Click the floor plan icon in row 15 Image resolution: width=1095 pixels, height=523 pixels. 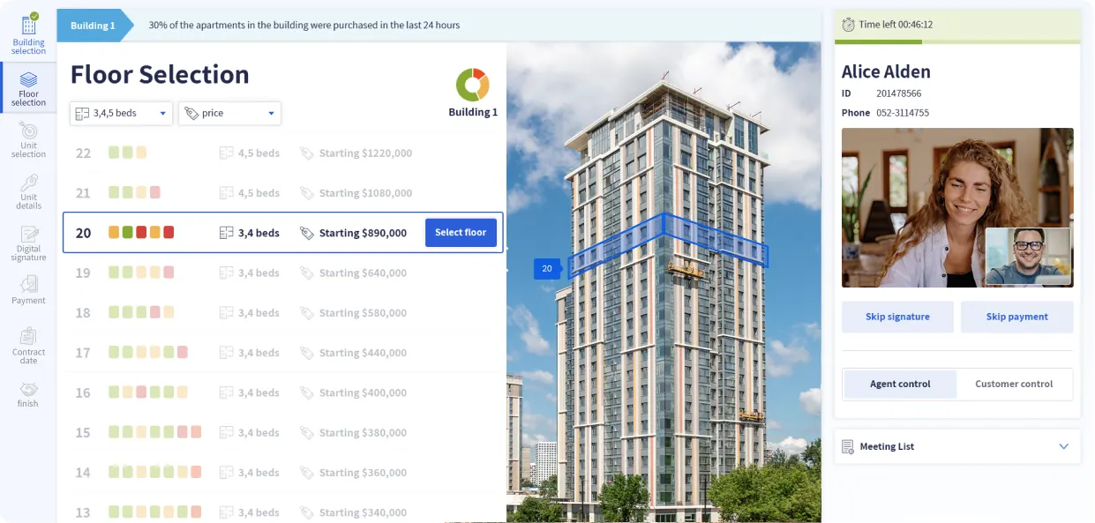click(x=226, y=432)
